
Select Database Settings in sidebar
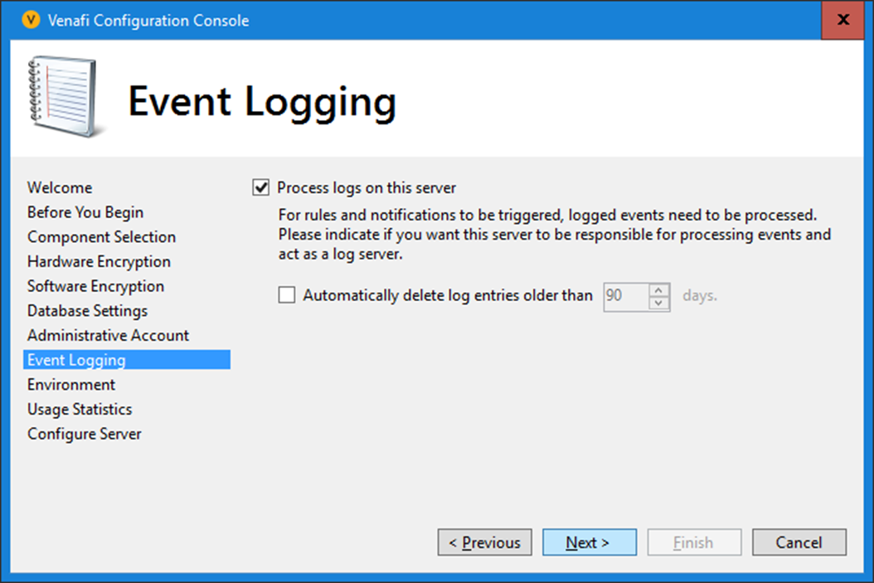click(x=87, y=311)
